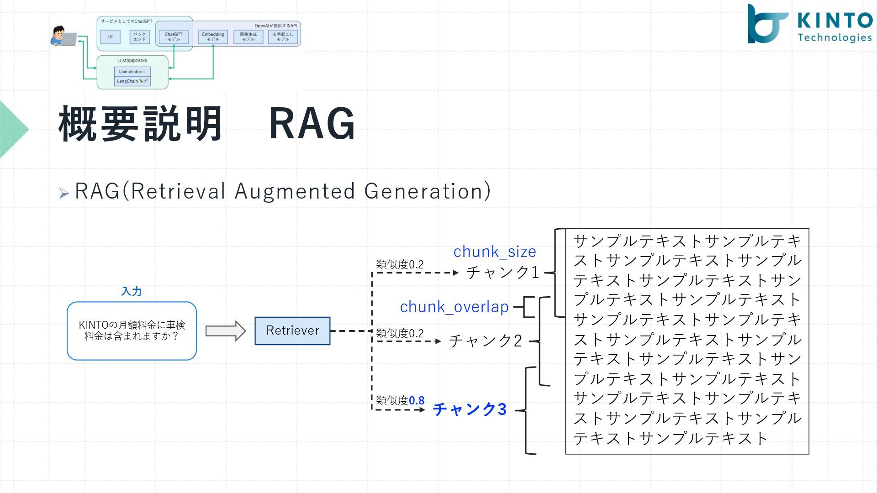Image resolution: width=877 pixels, height=493 pixels.
Task: Select the bold チャンク3 label
Action: [469, 409]
